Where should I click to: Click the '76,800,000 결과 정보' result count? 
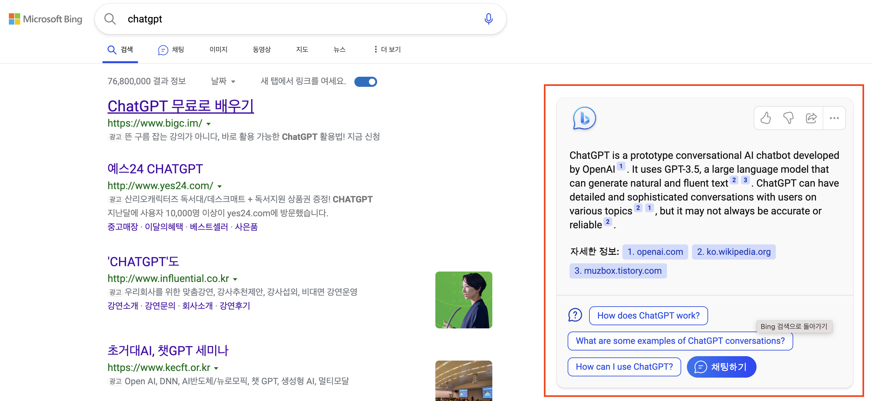click(146, 81)
